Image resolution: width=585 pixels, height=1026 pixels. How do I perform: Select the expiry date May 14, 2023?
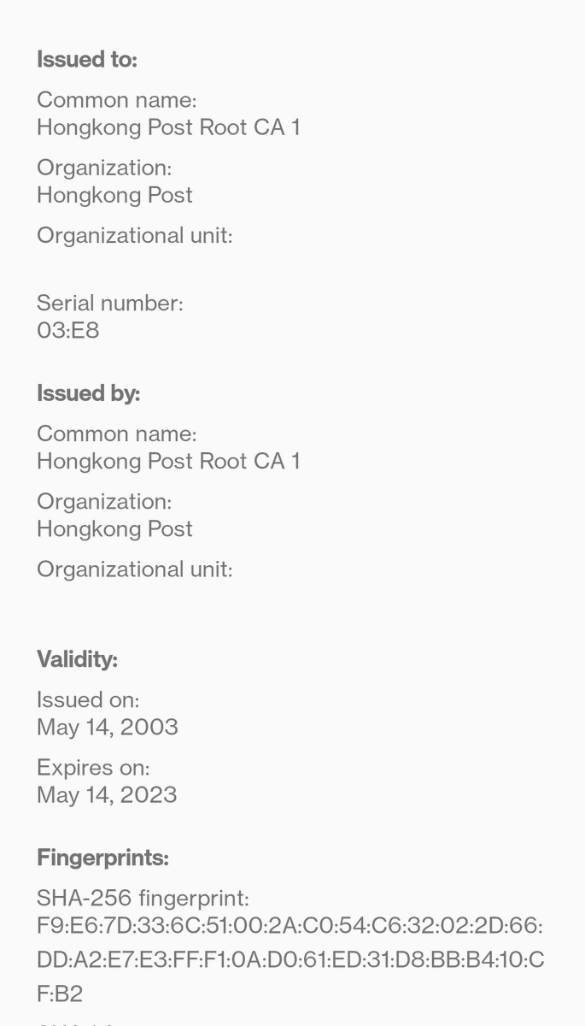pos(107,794)
